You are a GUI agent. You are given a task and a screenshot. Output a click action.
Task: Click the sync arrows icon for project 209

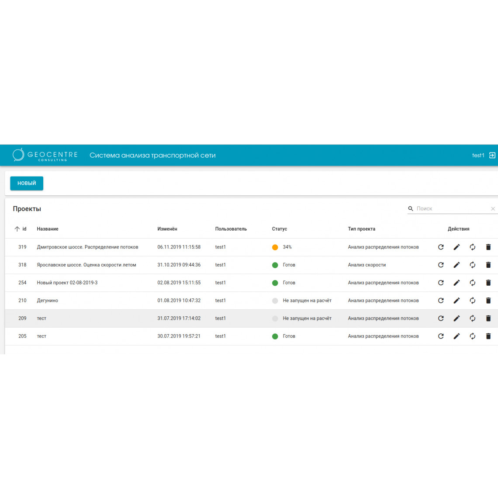click(473, 318)
